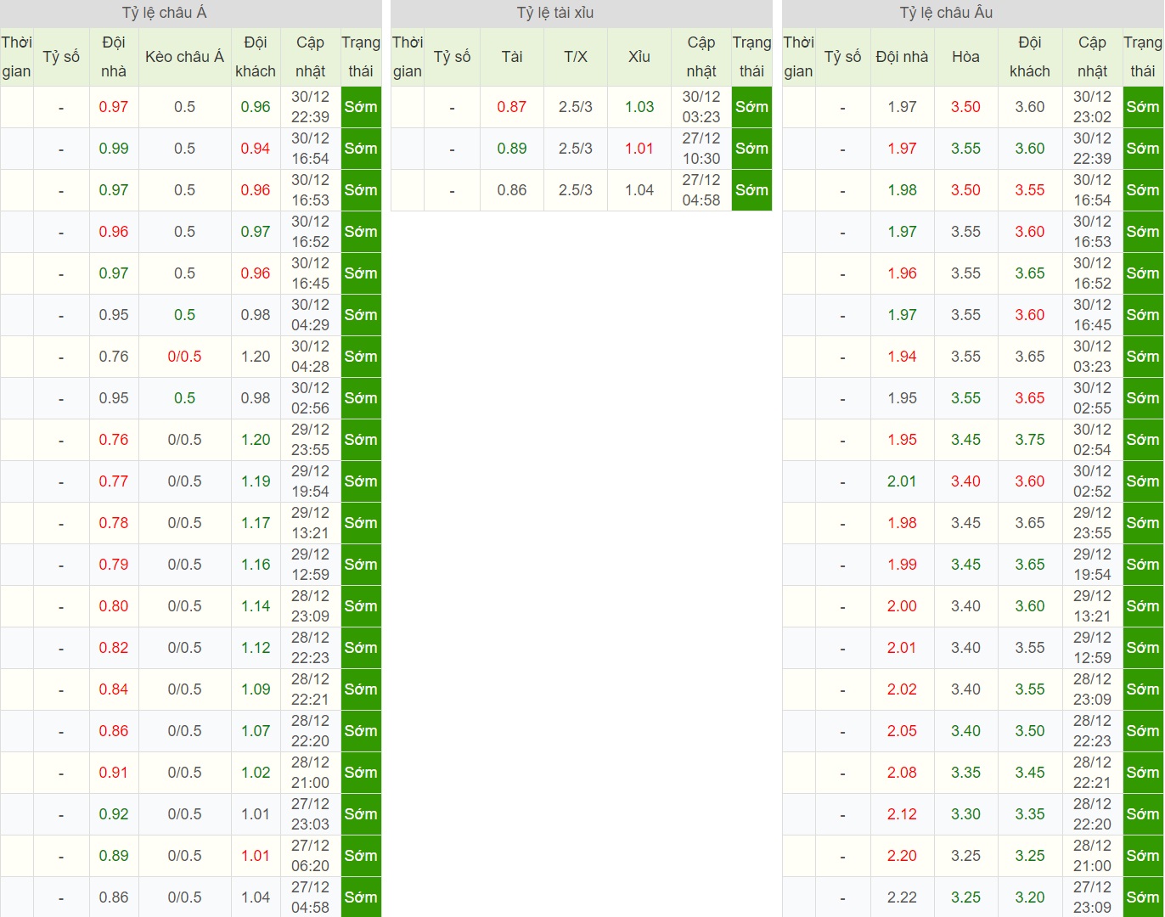Image resolution: width=1165 pixels, height=917 pixels.
Task: Click away odds 1.14 in châu Á table
Action: click(x=256, y=606)
